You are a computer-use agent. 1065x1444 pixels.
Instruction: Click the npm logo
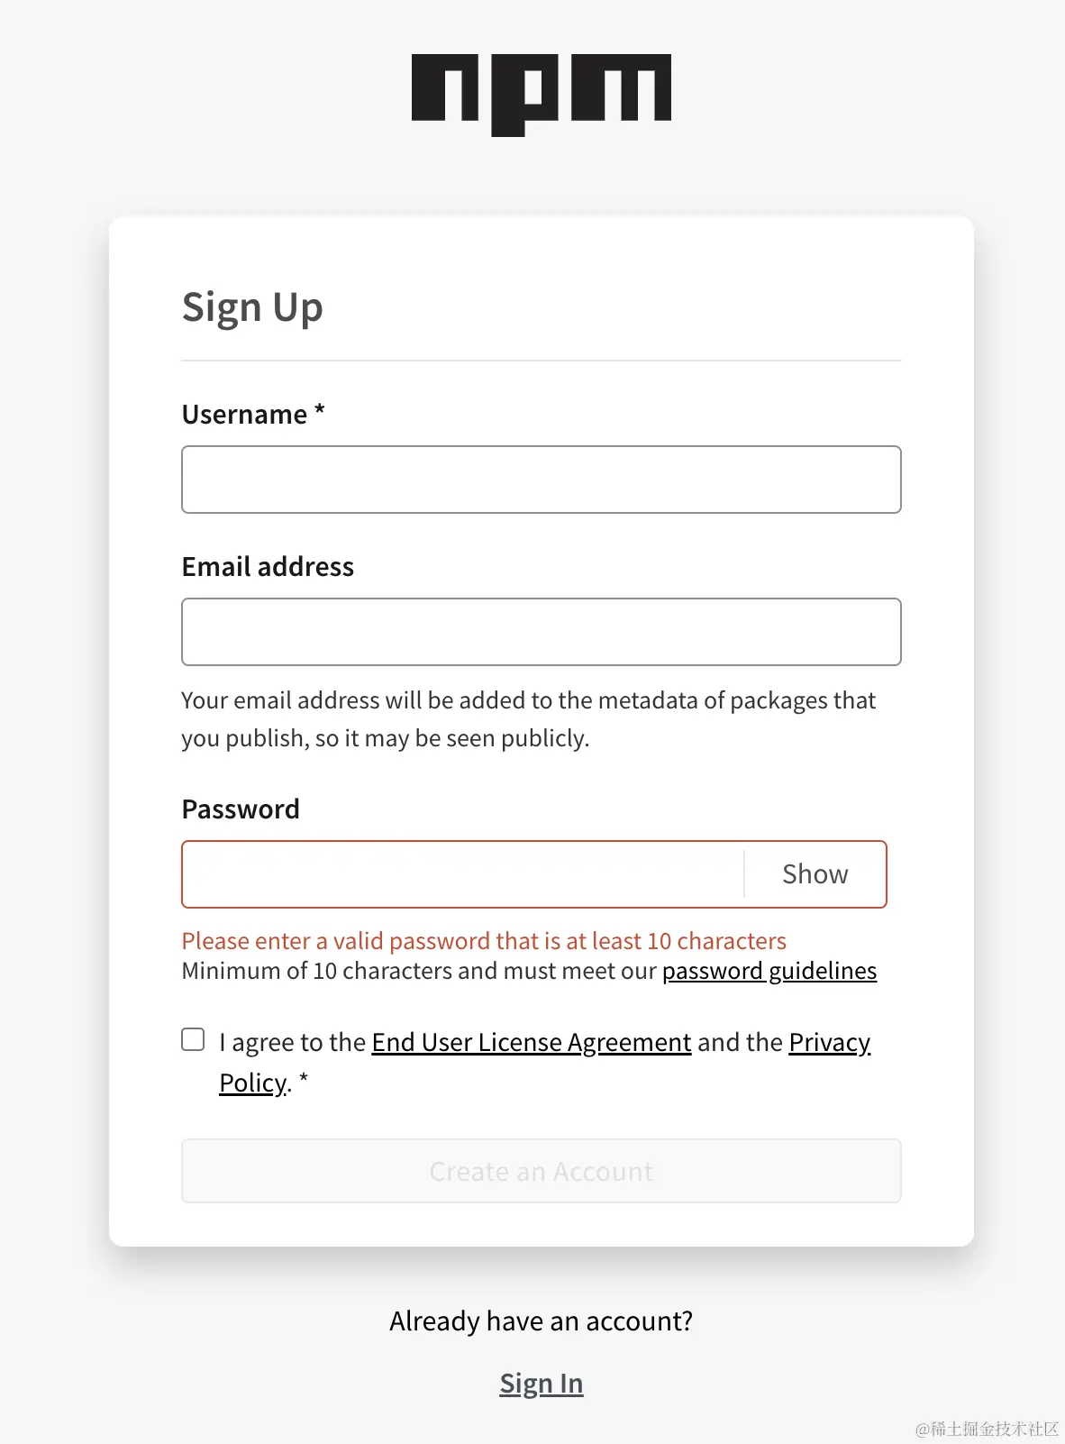pos(541,92)
